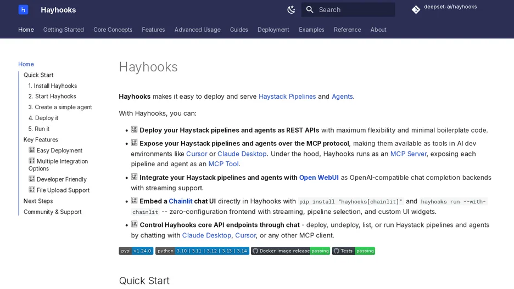Image resolution: width=514 pixels, height=289 pixels.
Task: Open File Upload Support sidebar entry
Action: (x=59, y=190)
